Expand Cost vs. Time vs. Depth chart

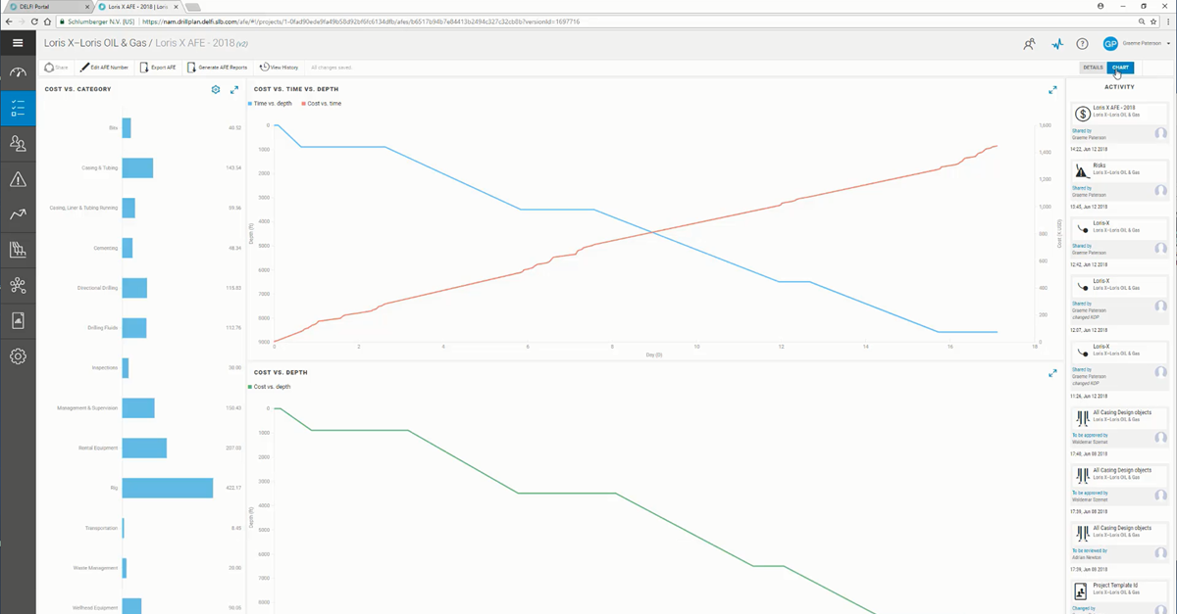point(1052,90)
